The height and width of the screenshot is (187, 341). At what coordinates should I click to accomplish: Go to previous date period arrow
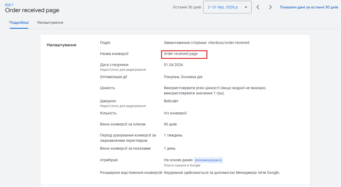pos(258,7)
